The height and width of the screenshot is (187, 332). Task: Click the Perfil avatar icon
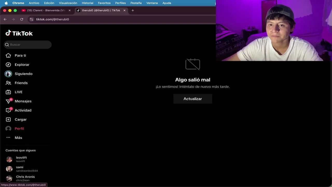click(8, 129)
